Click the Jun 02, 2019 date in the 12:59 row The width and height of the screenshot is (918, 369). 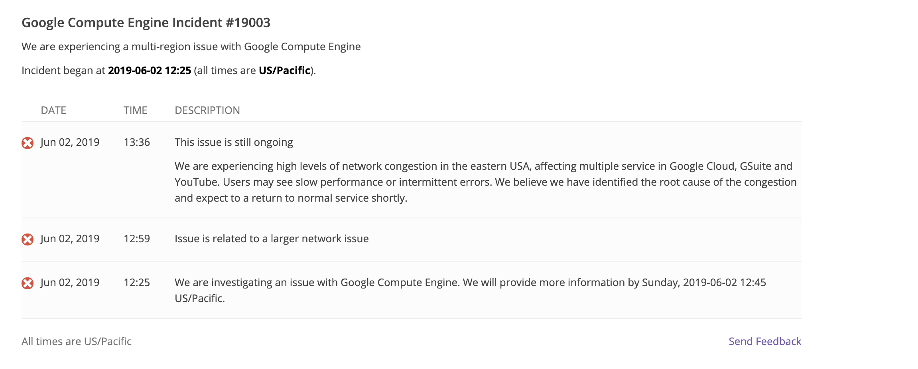pos(70,239)
